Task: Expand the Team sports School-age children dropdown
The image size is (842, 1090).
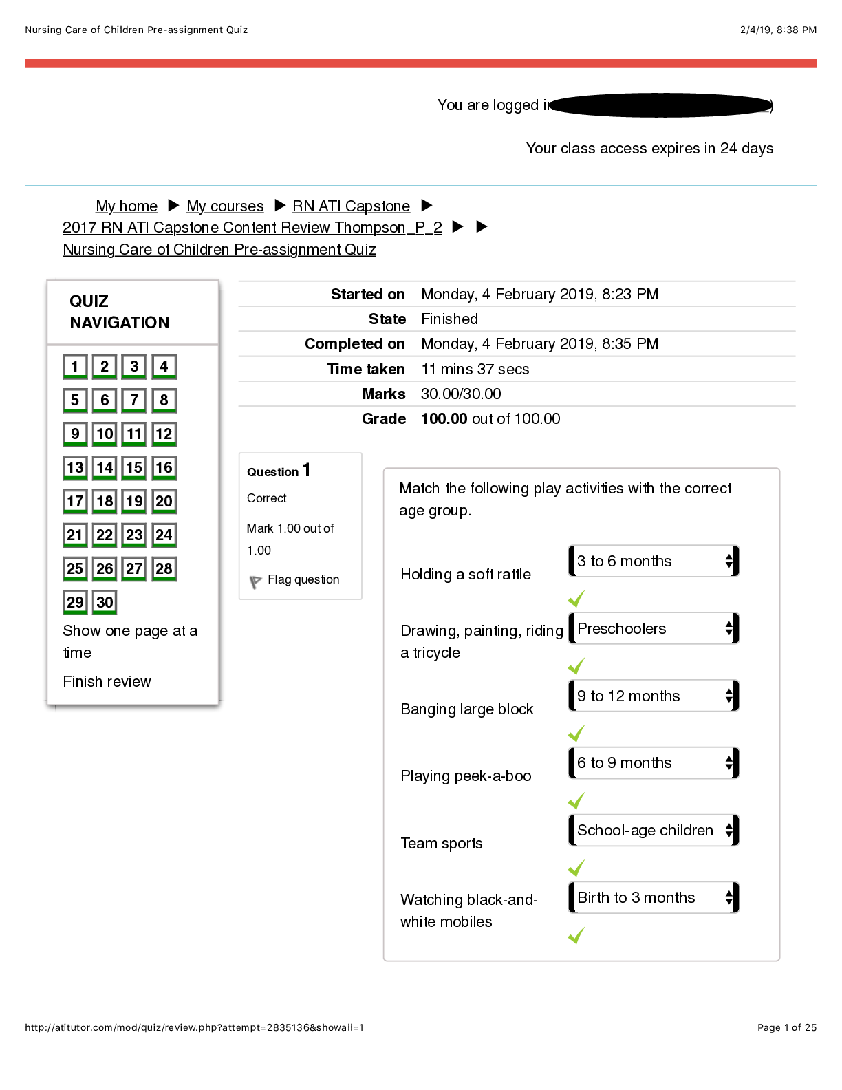Action: pyautogui.click(x=653, y=831)
